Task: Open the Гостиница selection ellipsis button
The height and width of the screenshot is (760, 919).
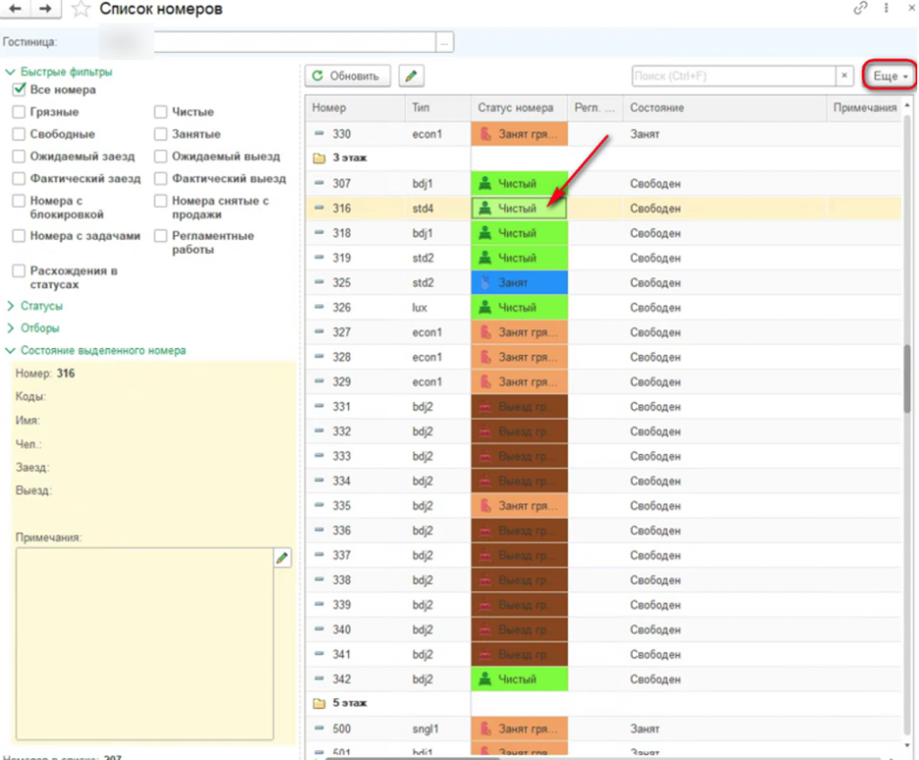Action: [444, 43]
